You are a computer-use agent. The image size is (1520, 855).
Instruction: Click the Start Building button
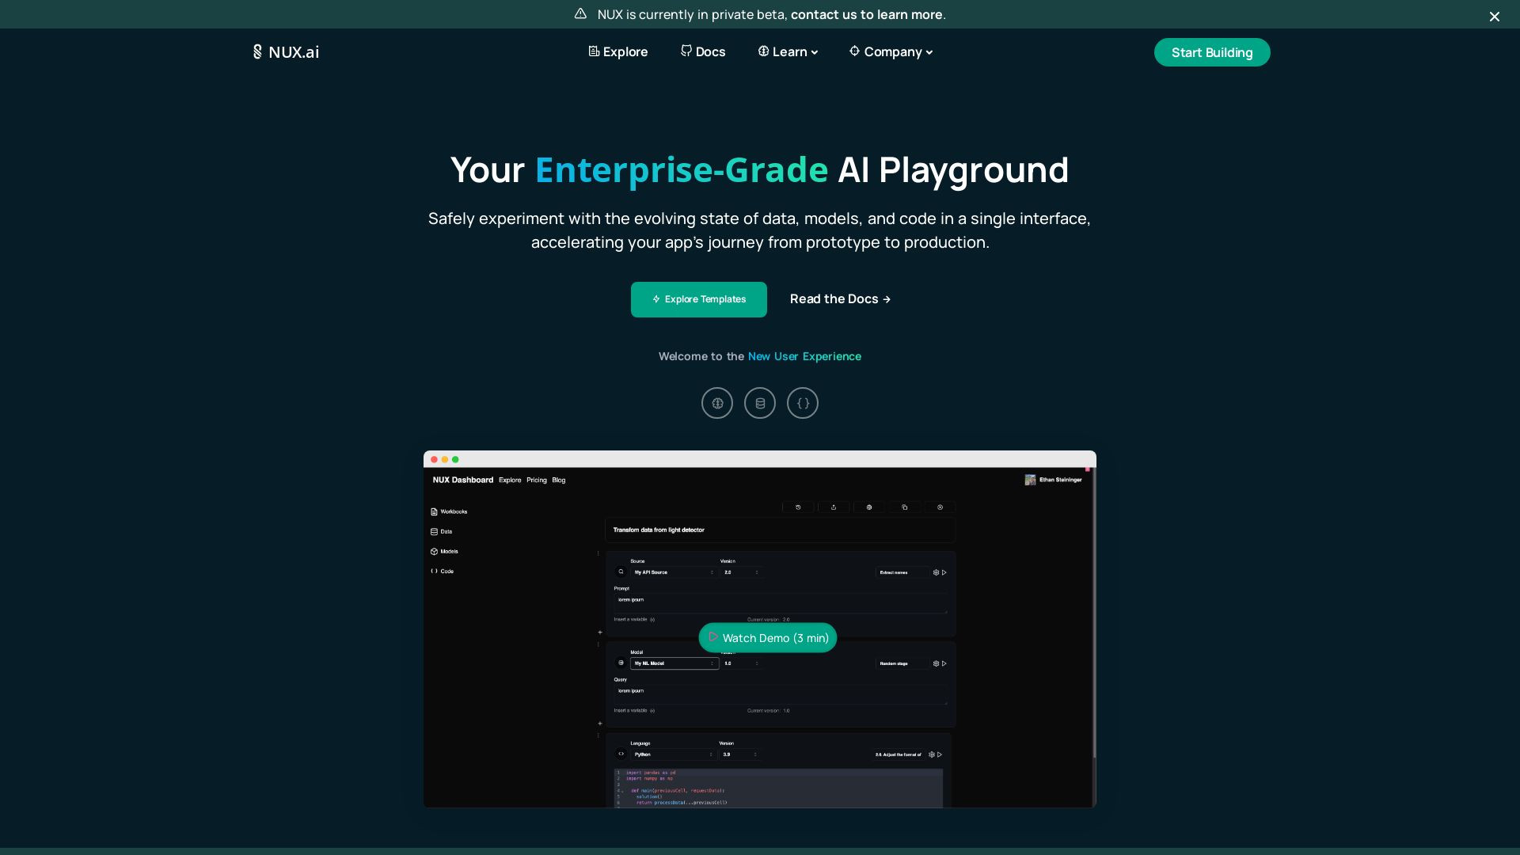(x=1211, y=51)
